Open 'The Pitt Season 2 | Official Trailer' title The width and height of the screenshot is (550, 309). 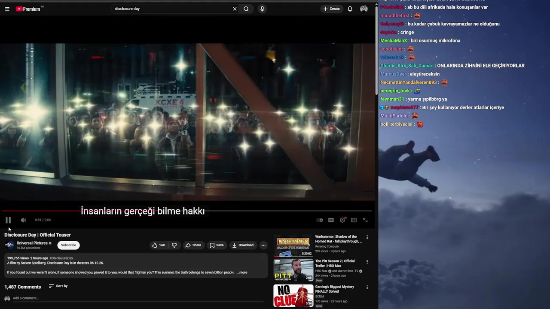tap(335, 264)
